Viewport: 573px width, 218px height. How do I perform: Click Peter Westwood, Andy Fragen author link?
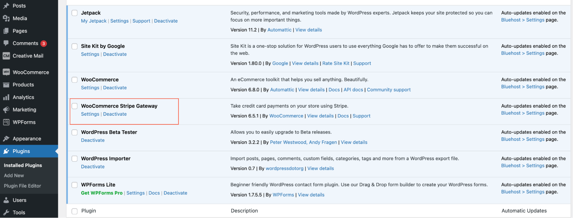click(x=304, y=142)
